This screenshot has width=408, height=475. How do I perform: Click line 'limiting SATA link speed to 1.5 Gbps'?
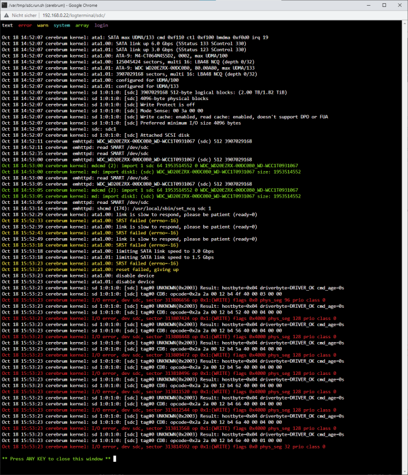[x=108, y=257]
